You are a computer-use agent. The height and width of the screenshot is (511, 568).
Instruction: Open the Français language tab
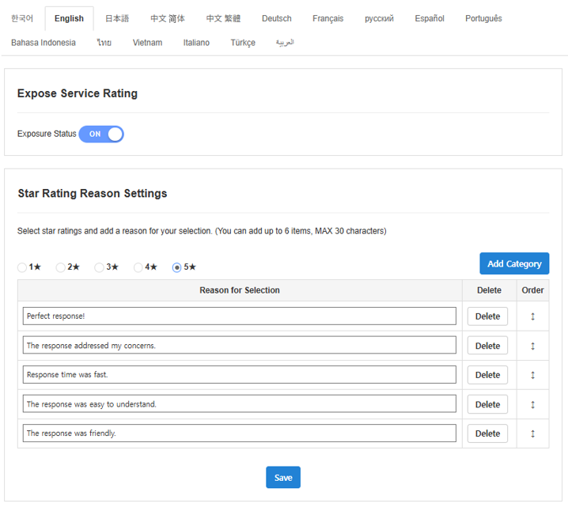328,18
